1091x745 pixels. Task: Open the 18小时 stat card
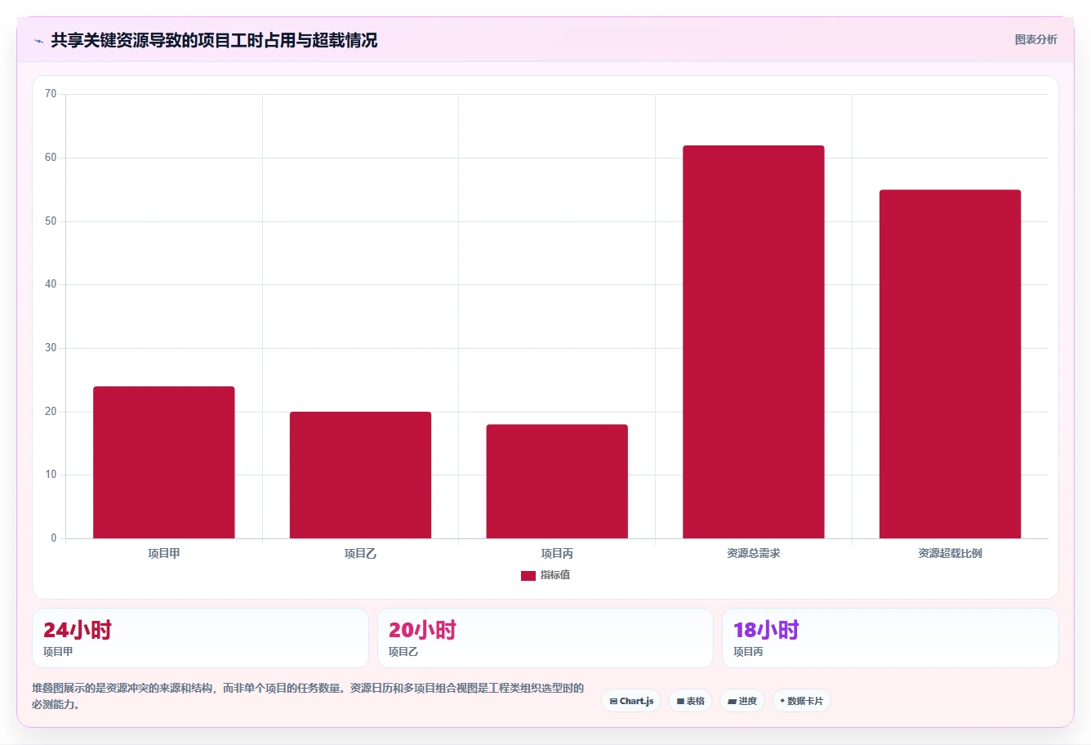coord(890,638)
